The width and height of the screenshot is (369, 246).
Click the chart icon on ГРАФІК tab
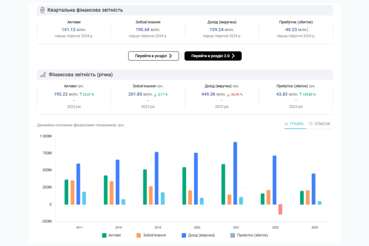tap(286, 124)
